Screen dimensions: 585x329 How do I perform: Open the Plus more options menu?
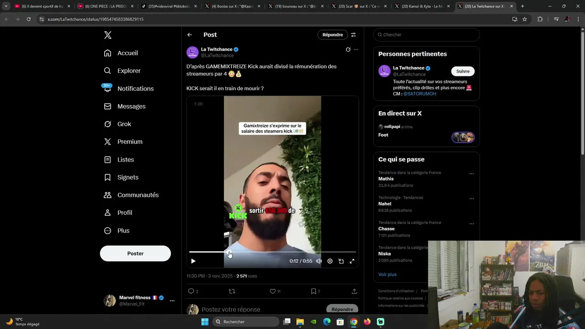[117, 231]
